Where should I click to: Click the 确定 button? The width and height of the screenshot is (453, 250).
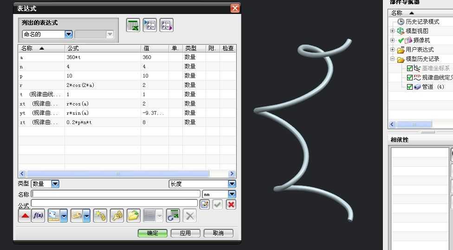point(152,233)
